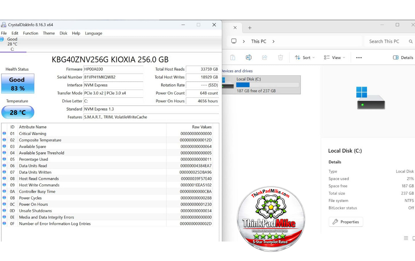The image size is (415, 261).
Task: Click the CrystalDiskInfo title bar app icon
Action: click(4, 25)
